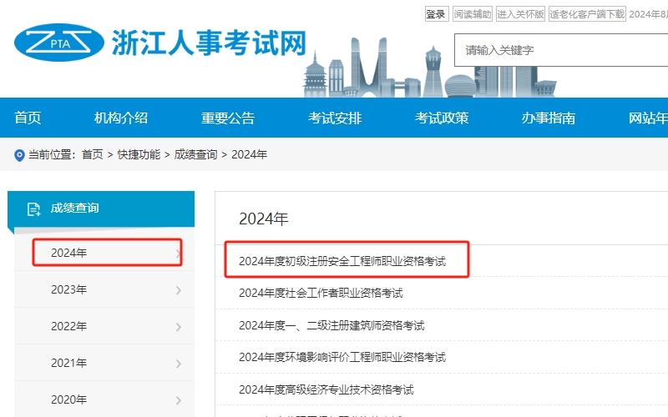Click the 登录 login button
Image resolution: width=668 pixels, height=417 pixels.
436,14
